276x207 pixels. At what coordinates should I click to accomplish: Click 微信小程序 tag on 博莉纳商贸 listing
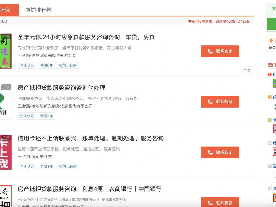pyautogui.click(x=68, y=166)
